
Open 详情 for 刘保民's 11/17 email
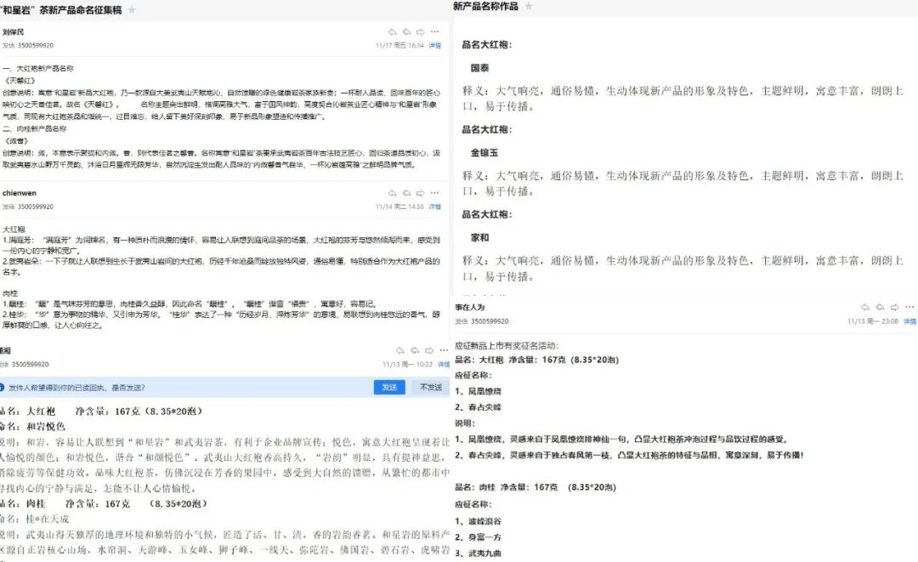click(x=435, y=46)
